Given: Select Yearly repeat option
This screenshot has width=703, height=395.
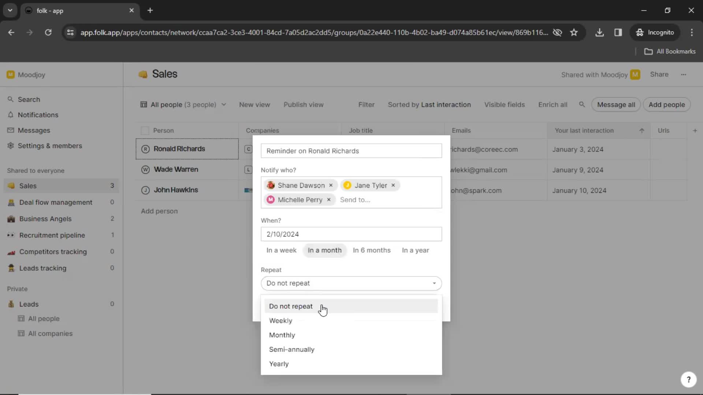Looking at the screenshot, I should click(x=279, y=363).
